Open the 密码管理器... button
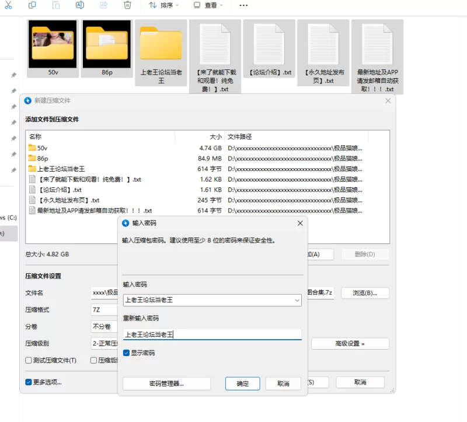 166,383
